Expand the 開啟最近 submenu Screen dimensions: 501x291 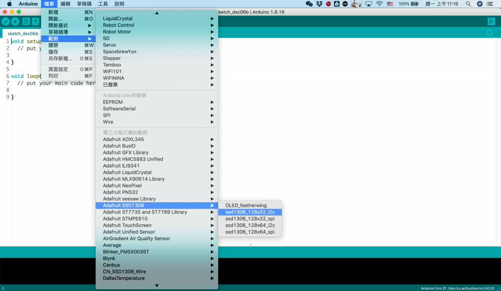(68, 25)
